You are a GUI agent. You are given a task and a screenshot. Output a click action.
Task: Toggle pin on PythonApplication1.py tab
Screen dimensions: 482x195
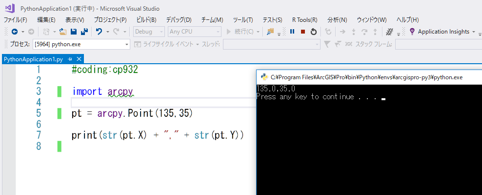[70, 59]
